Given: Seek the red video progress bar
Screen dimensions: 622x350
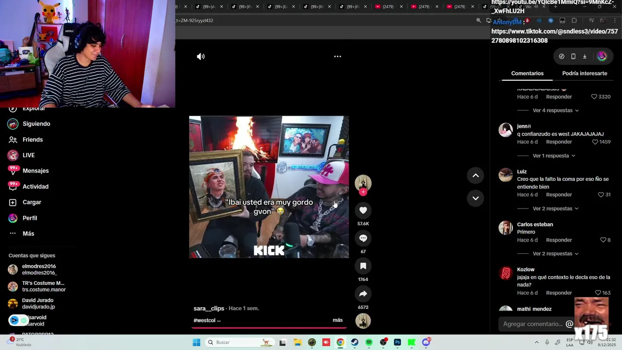Looking at the screenshot, I should pyautogui.click(x=268, y=328).
